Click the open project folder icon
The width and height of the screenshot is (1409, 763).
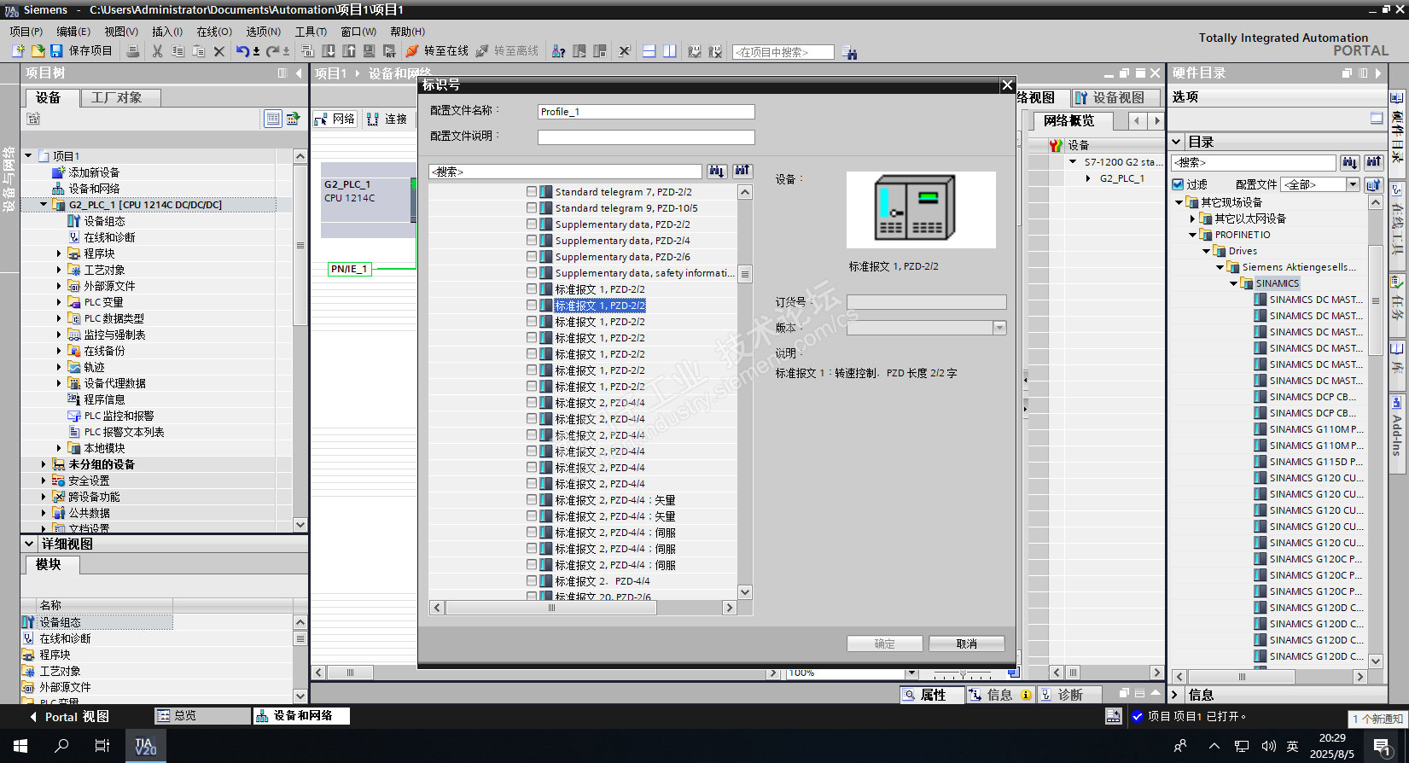click(x=38, y=51)
